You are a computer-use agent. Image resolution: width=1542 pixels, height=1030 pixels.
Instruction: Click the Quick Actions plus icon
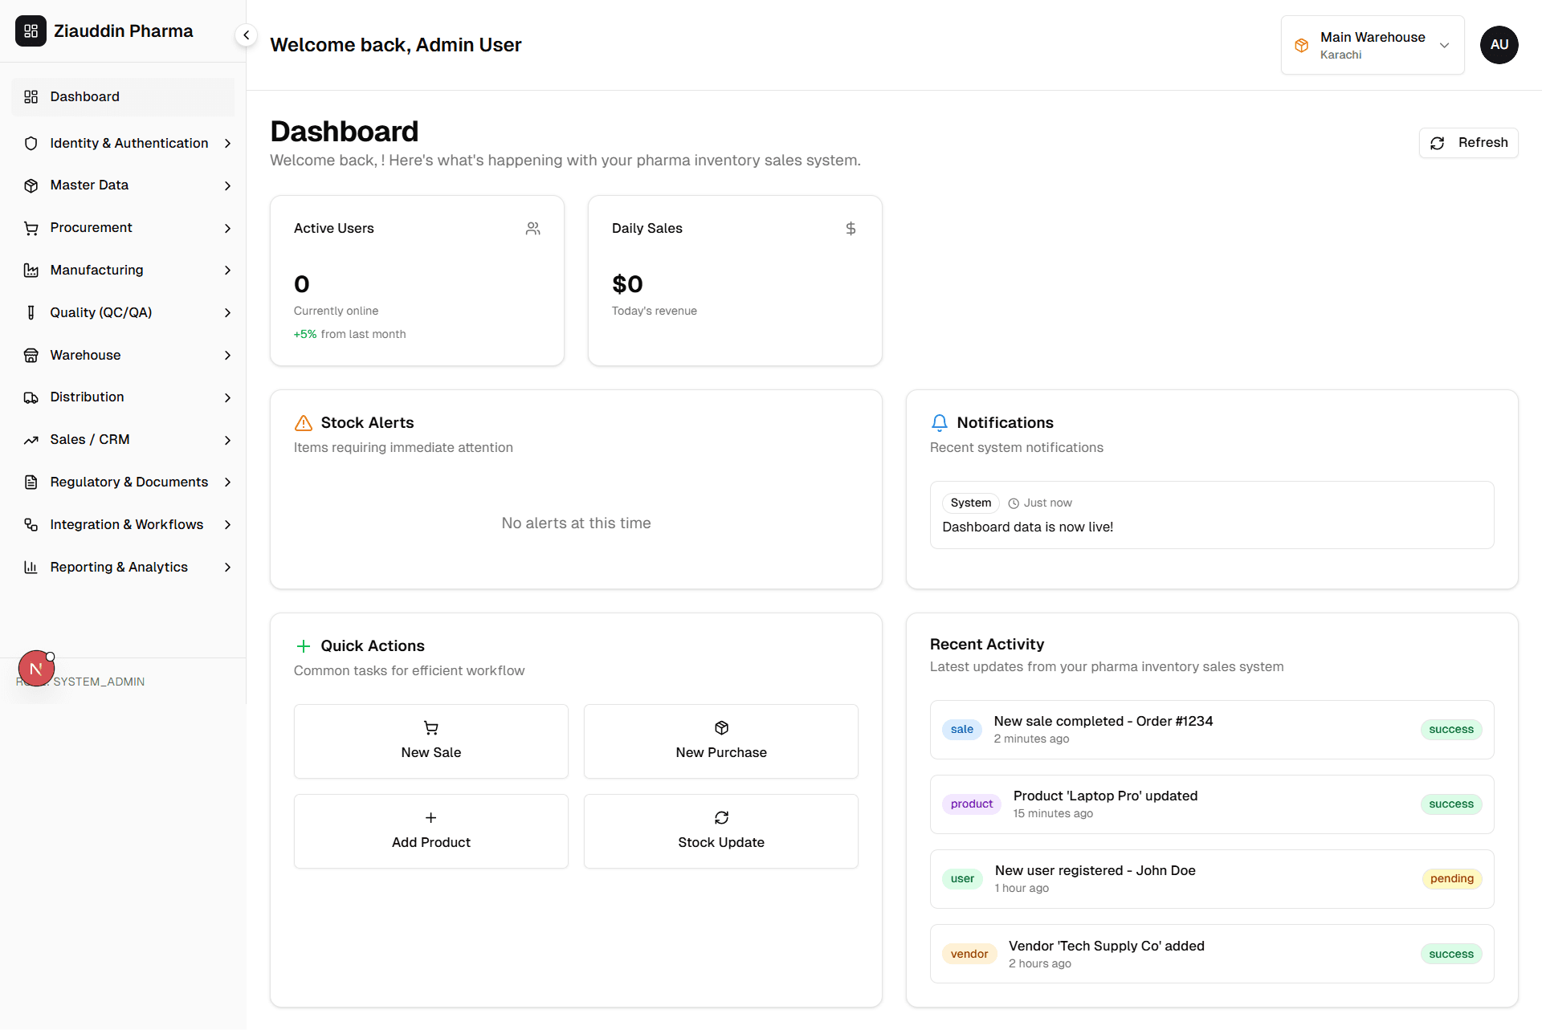[x=303, y=645]
